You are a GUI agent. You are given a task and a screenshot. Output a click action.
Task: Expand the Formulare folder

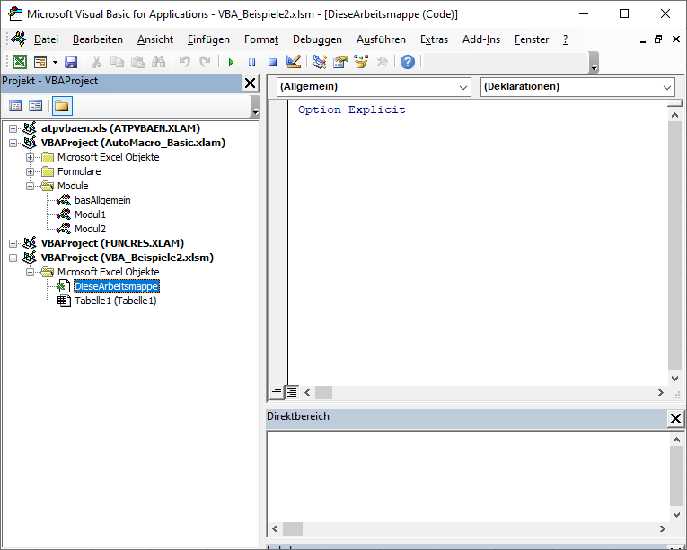click(x=30, y=171)
